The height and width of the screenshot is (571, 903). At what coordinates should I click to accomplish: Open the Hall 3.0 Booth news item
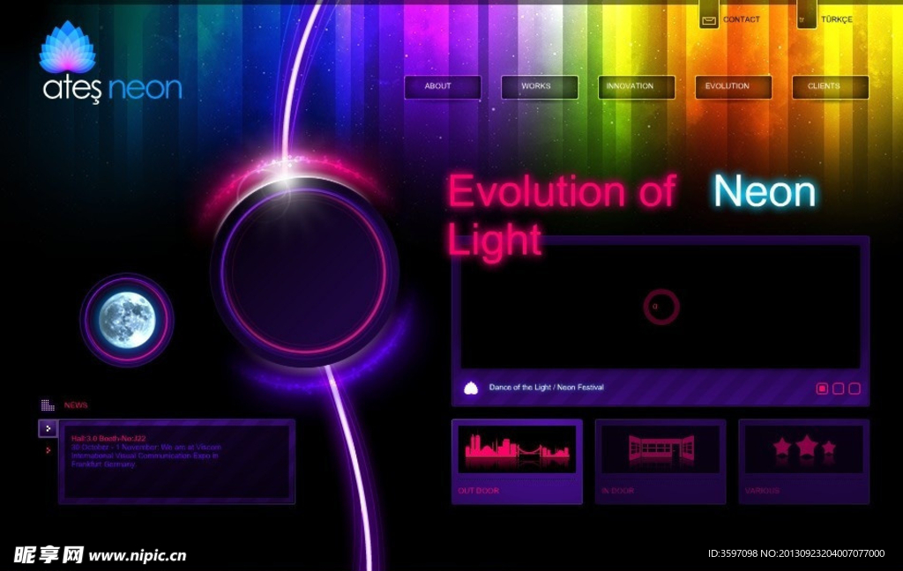click(x=146, y=451)
